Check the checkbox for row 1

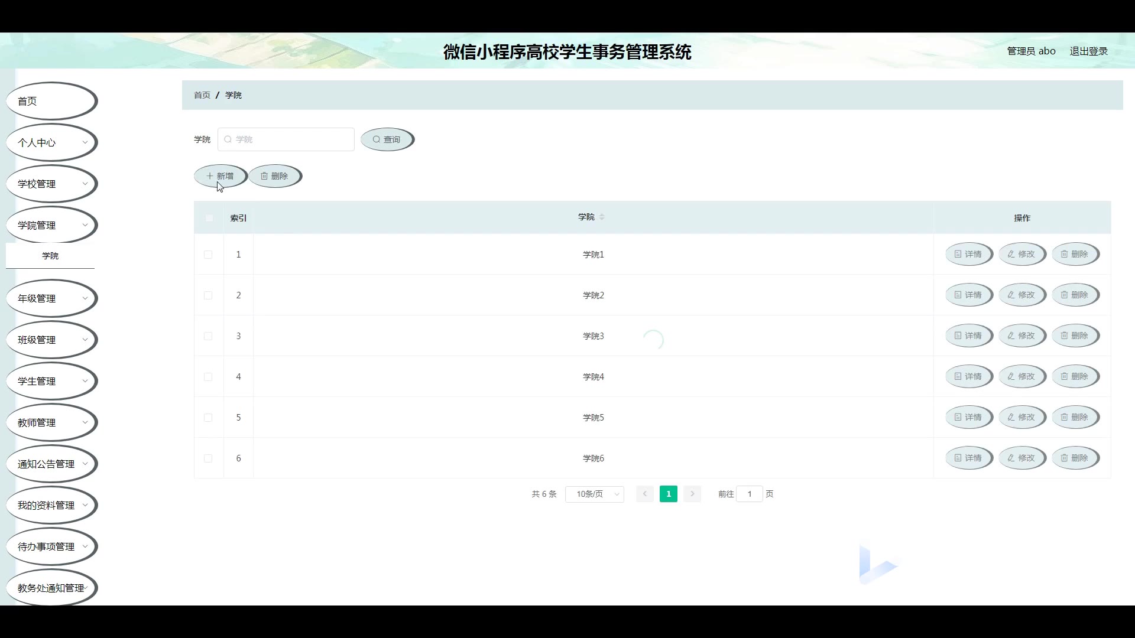tap(208, 255)
